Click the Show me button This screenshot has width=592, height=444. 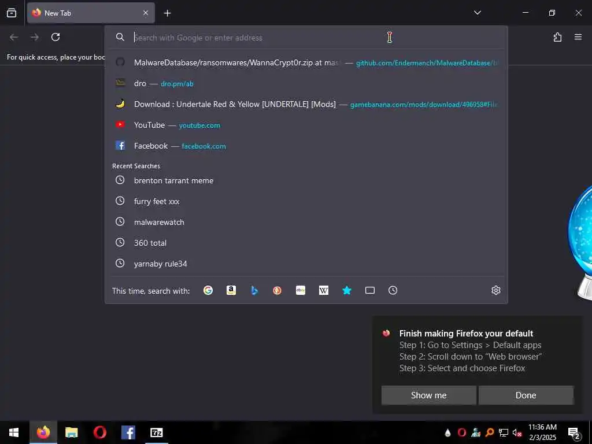point(428,395)
